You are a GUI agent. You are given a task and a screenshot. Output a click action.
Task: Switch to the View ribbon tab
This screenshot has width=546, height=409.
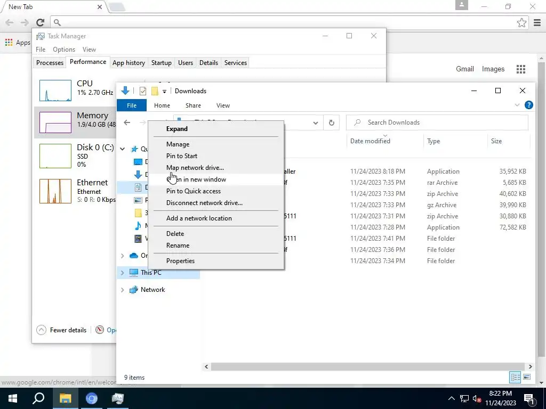tap(223, 105)
